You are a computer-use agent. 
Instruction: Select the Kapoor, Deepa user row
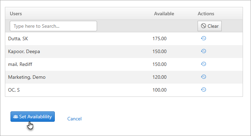(124, 52)
